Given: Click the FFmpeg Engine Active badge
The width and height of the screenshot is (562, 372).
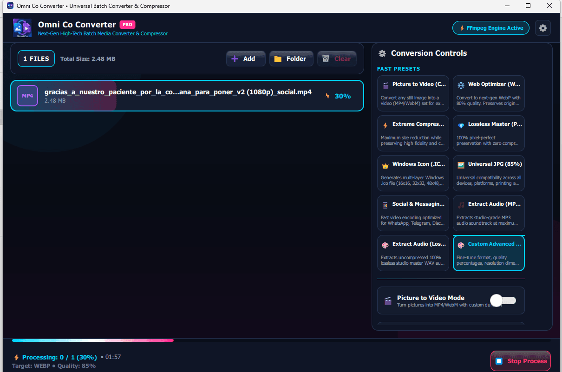Looking at the screenshot, I should [491, 28].
